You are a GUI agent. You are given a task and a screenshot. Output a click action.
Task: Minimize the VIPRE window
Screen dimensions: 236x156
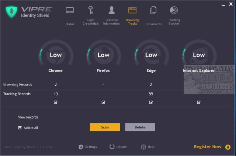[223, 5]
